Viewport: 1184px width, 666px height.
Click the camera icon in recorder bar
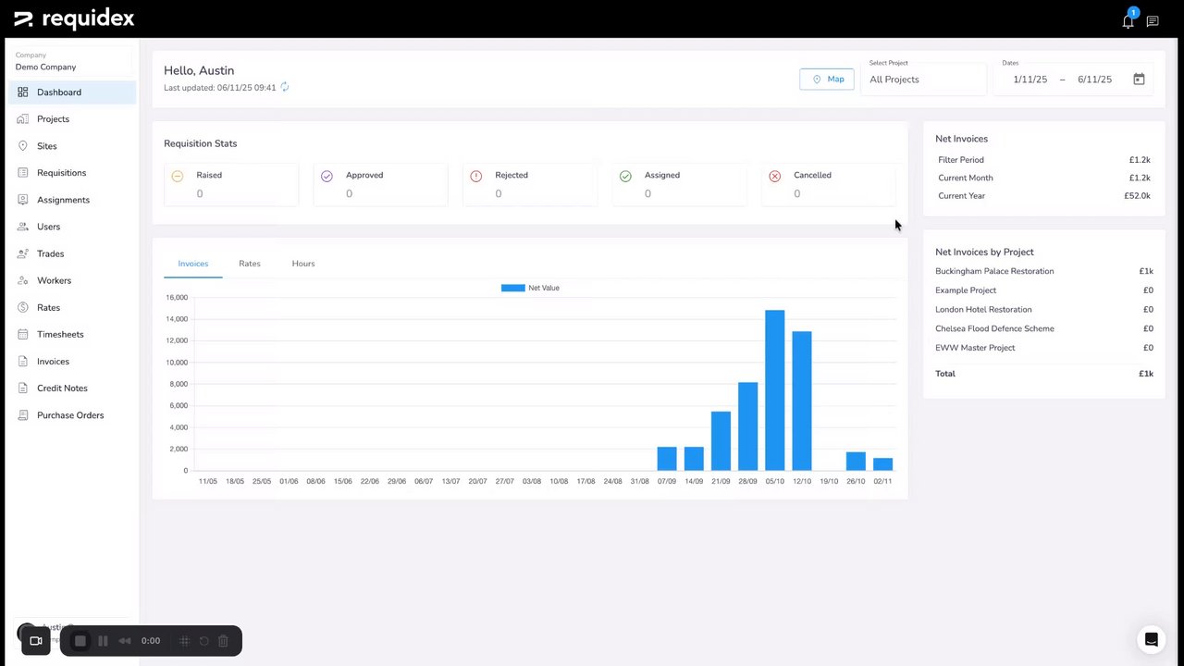point(36,641)
